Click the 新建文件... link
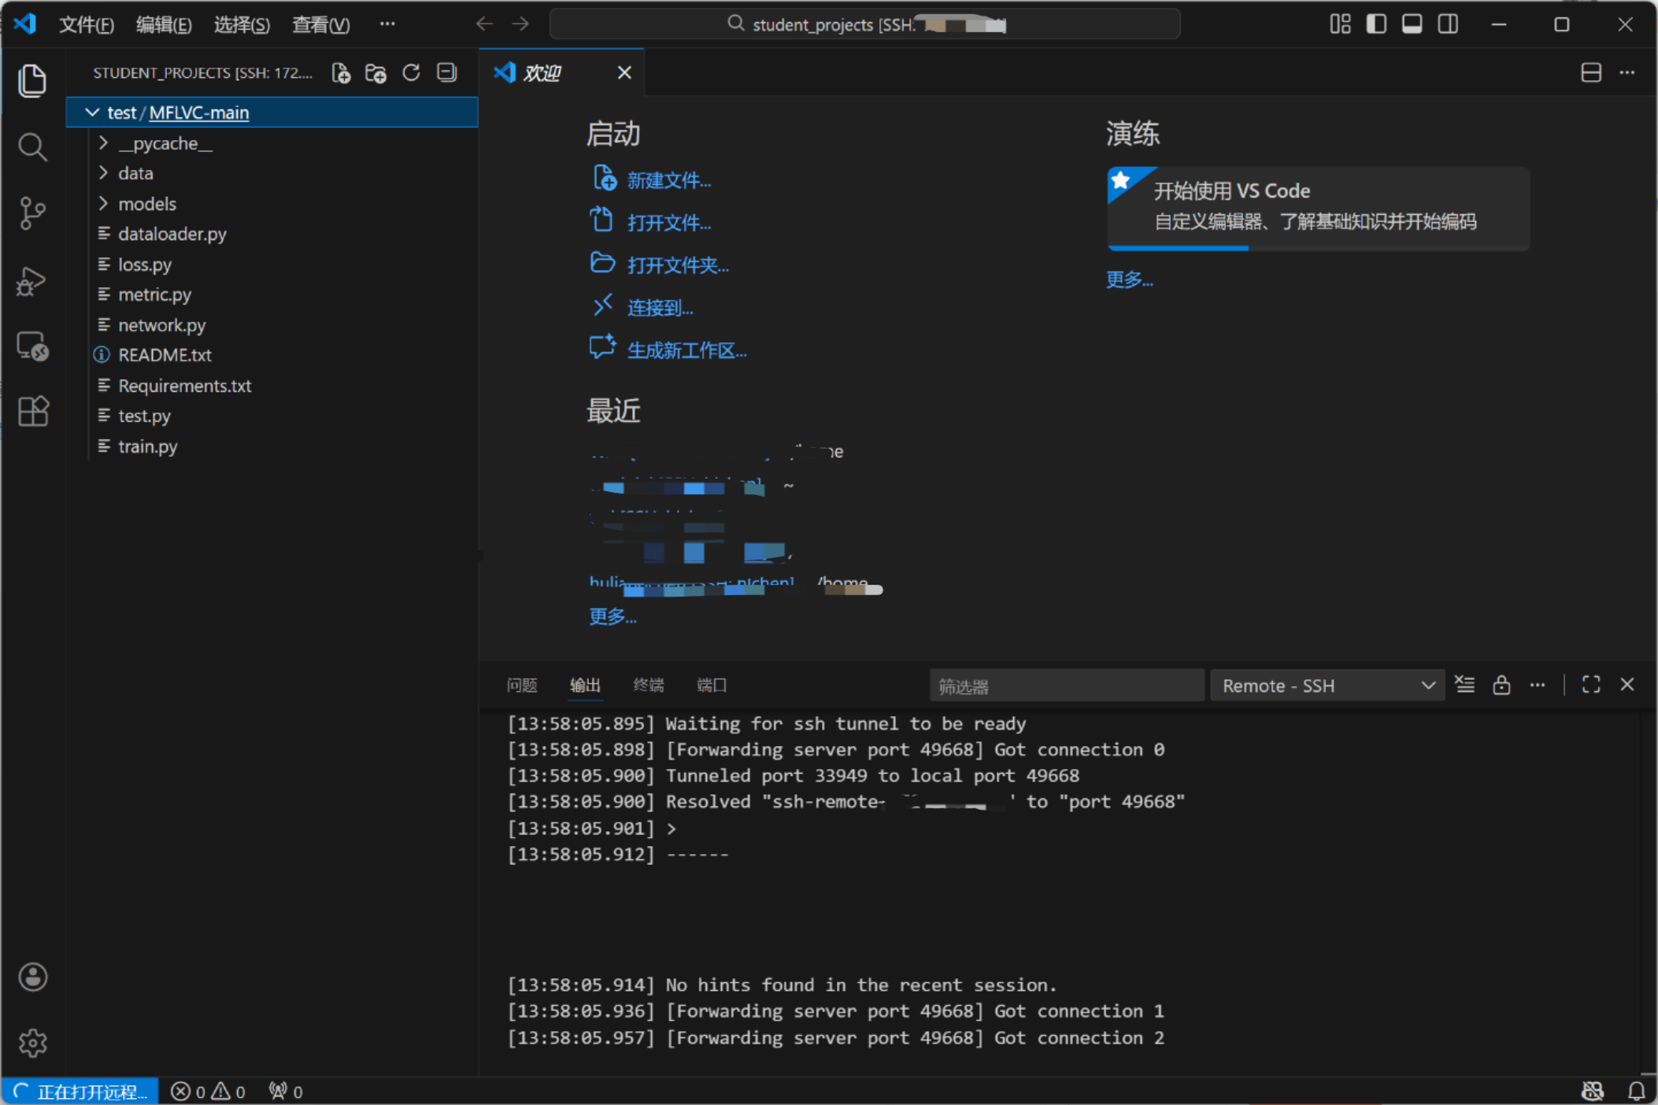The width and height of the screenshot is (1658, 1105). 668,180
